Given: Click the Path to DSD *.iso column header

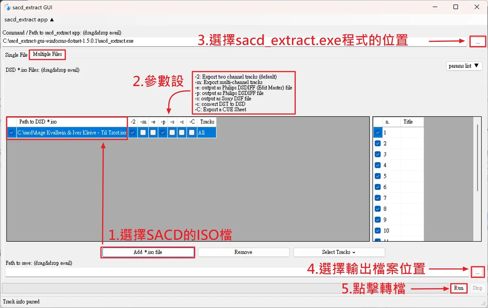Looking at the screenshot, I should pyautogui.click(x=72, y=122).
